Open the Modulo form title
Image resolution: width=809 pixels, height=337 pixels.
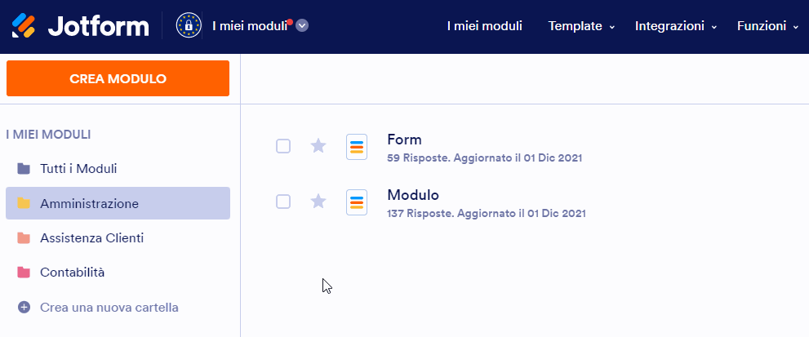click(x=413, y=195)
